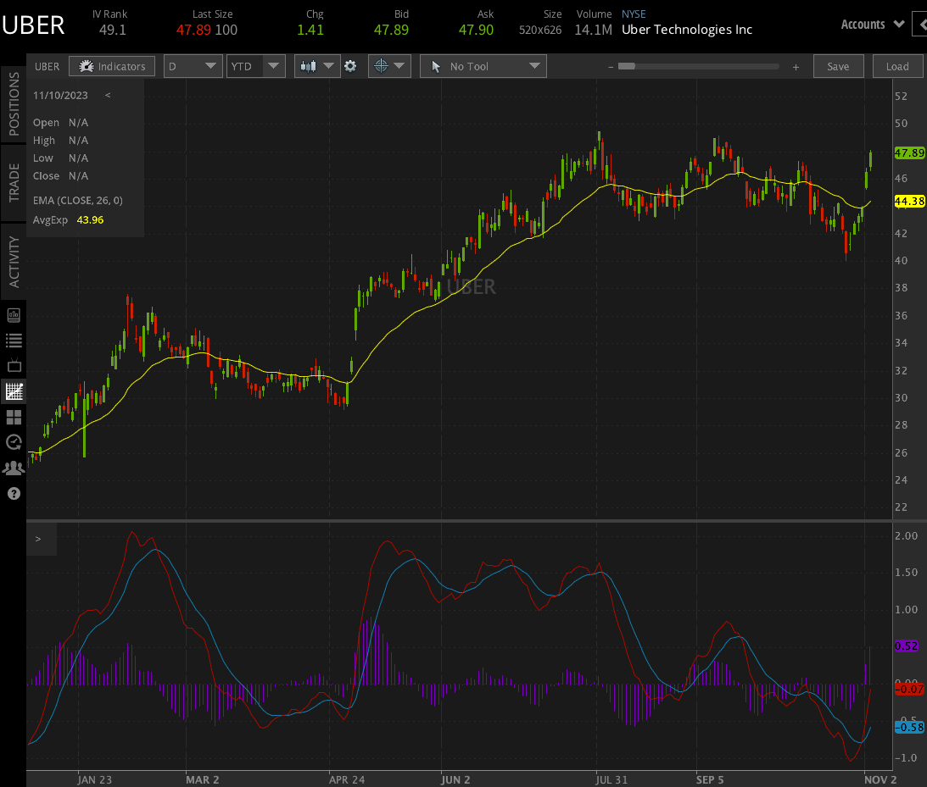Open the Indicators panel
The image size is (927, 787).
(x=111, y=66)
